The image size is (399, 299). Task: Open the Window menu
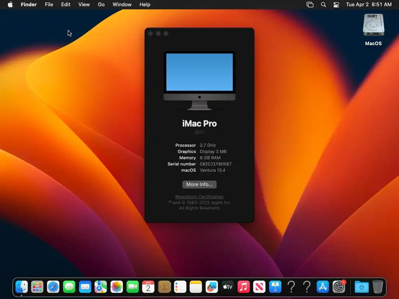122,5
